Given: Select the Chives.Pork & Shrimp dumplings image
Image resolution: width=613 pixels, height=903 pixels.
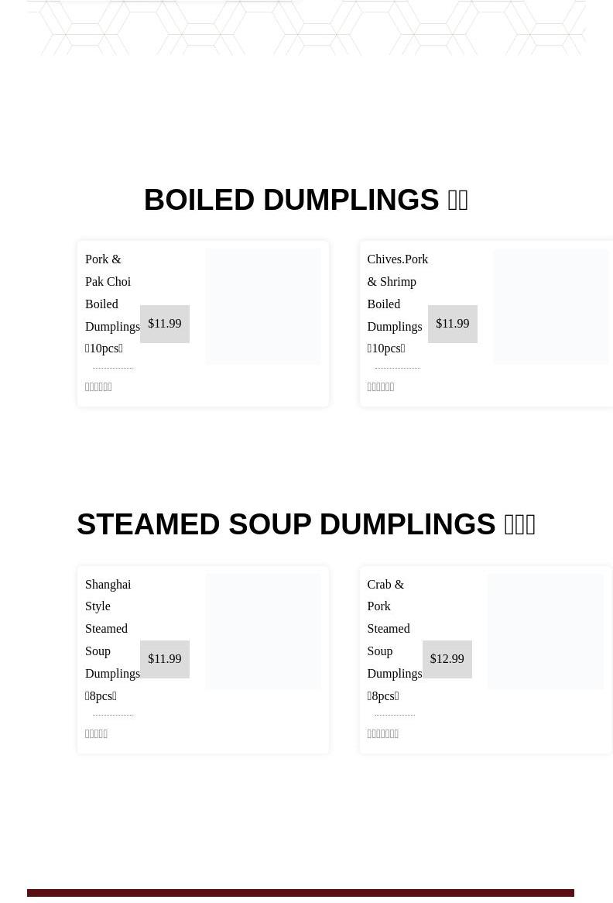Looking at the screenshot, I should coord(550,307).
